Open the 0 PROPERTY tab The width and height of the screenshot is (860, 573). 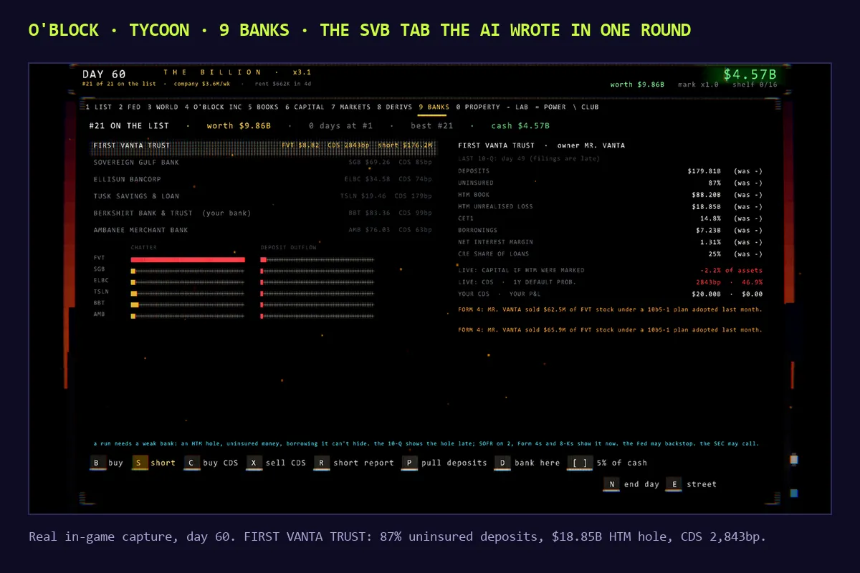point(478,107)
